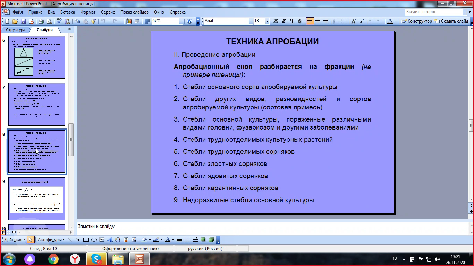
Task: Open toolbar Font Color dropdown arrow
Action: tap(396, 21)
